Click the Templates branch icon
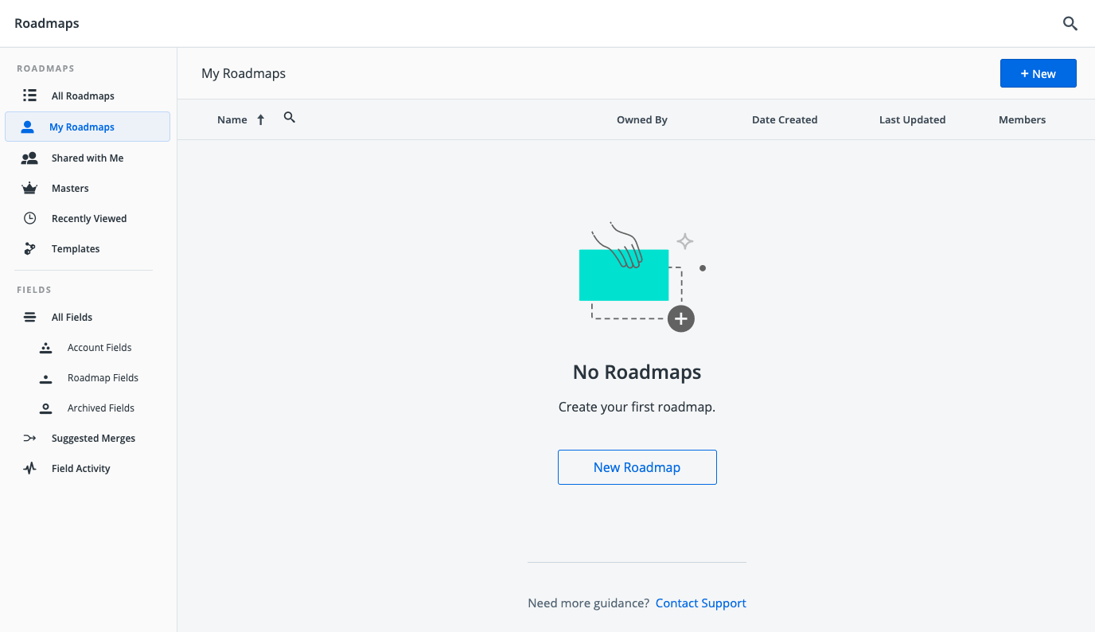The height and width of the screenshot is (632, 1095). [29, 248]
